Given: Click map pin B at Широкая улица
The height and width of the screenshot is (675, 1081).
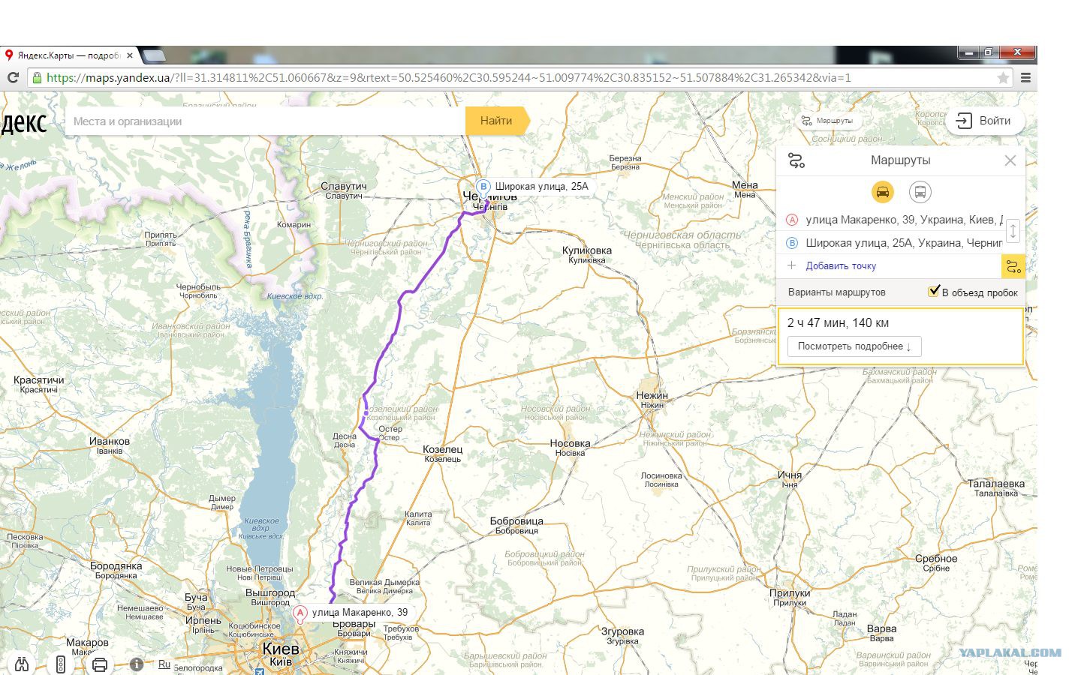Looking at the screenshot, I should (483, 187).
